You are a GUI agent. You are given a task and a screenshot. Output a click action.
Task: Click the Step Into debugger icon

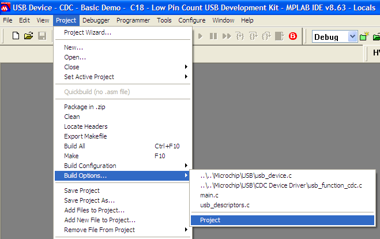pyautogui.click(x=240, y=36)
